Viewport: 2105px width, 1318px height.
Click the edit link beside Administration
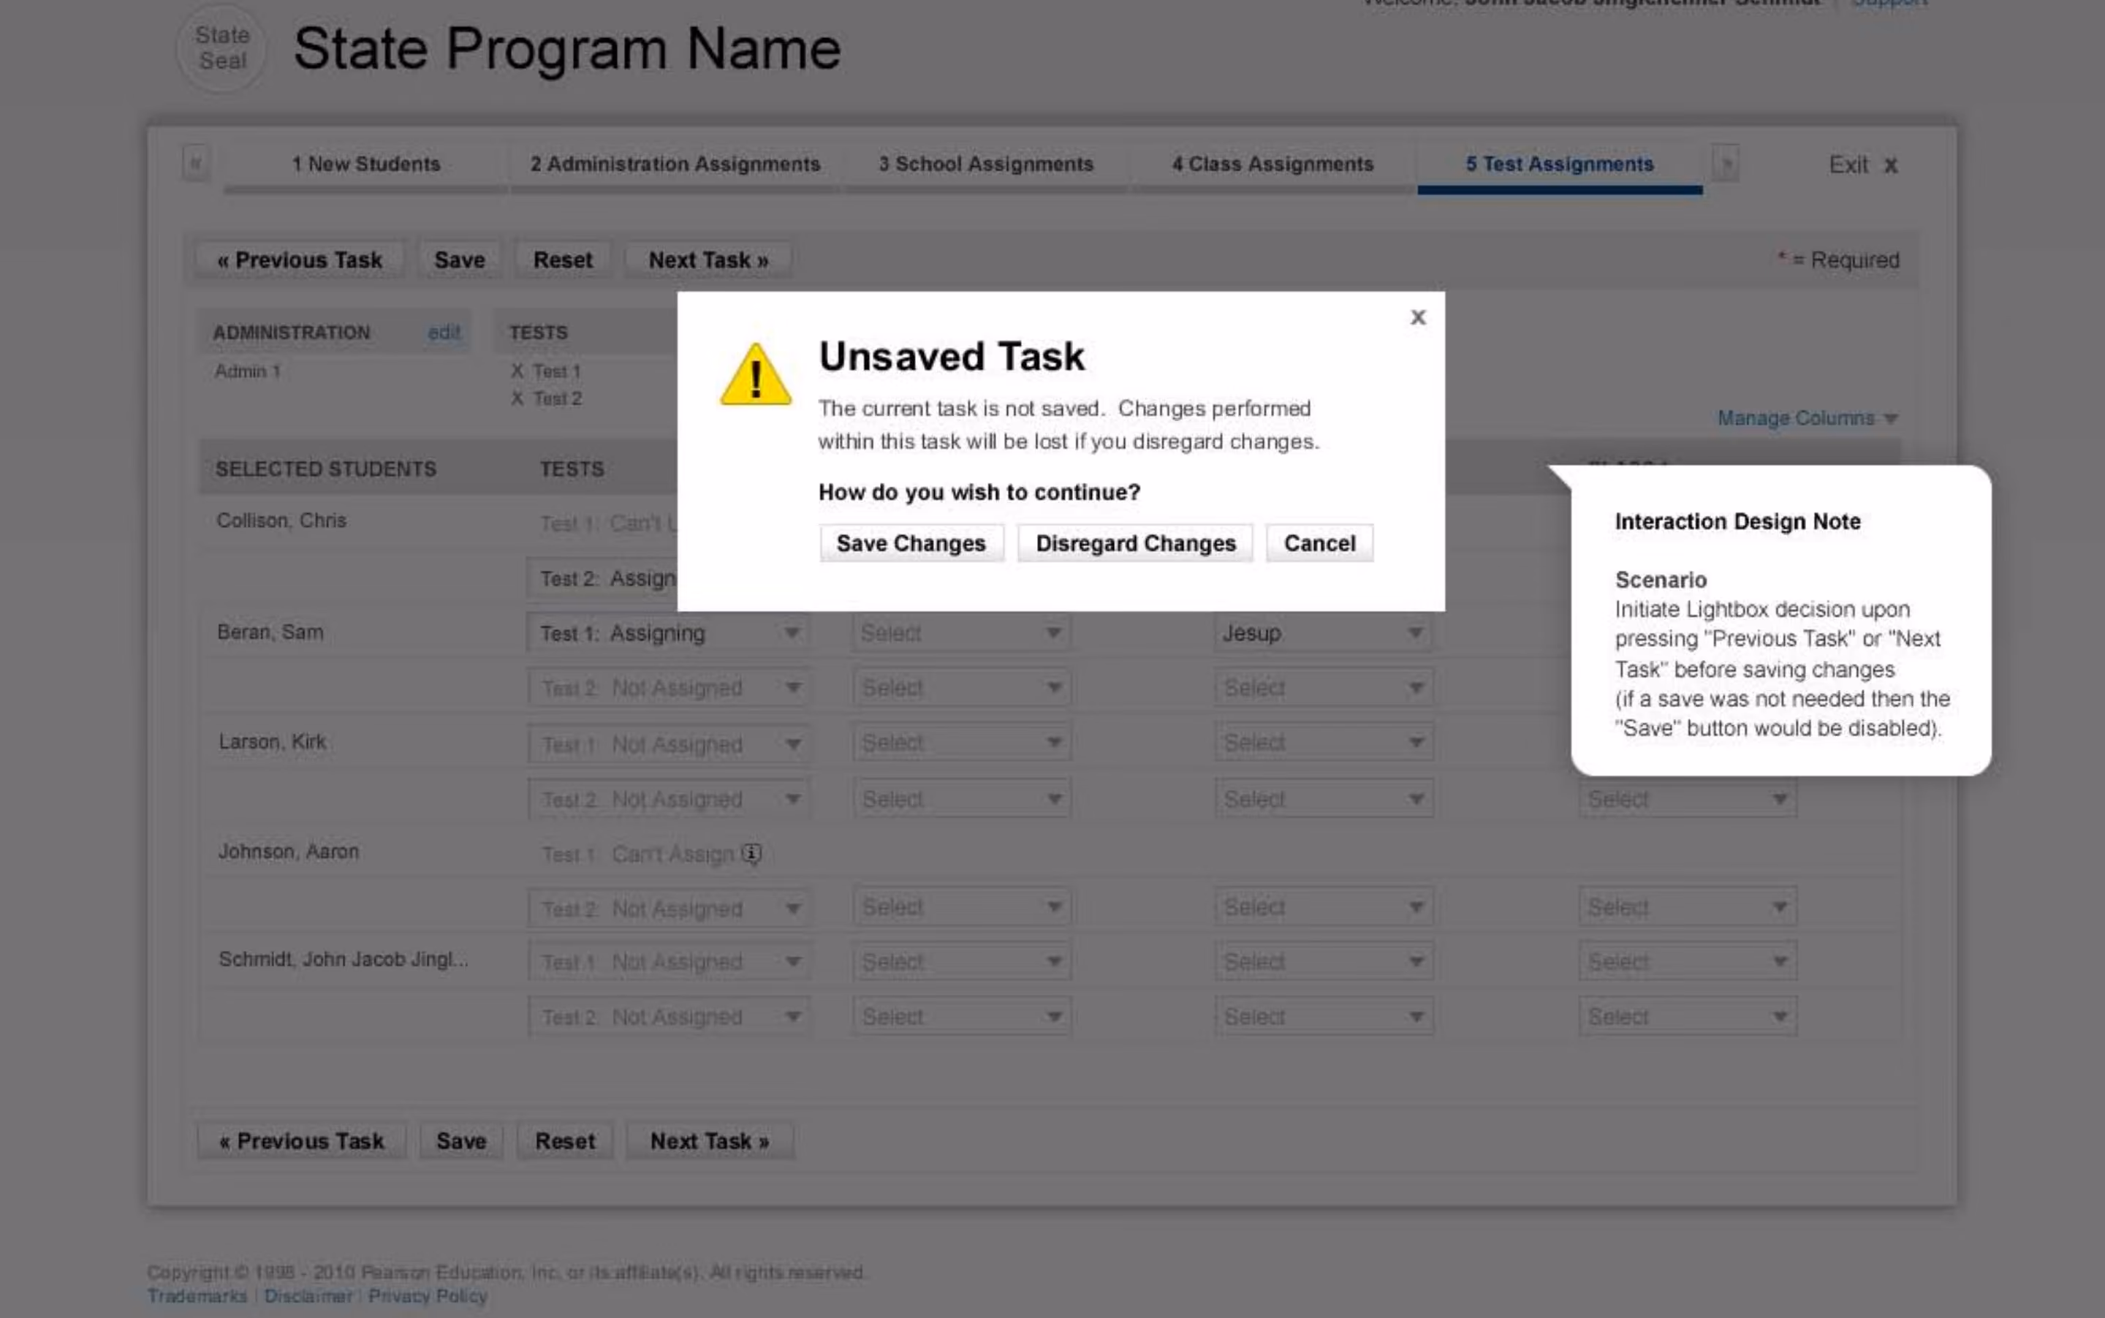[x=444, y=332]
